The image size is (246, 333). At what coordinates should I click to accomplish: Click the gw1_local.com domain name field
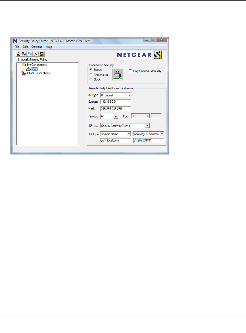click(116, 140)
